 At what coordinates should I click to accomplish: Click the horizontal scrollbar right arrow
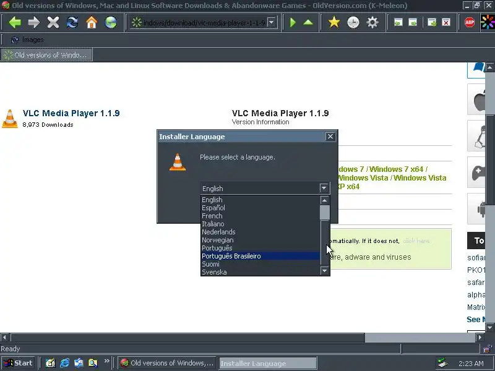tap(480, 338)
